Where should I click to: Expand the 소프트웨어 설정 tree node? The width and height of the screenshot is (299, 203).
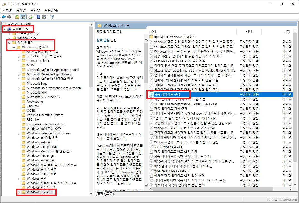point(9,34)
